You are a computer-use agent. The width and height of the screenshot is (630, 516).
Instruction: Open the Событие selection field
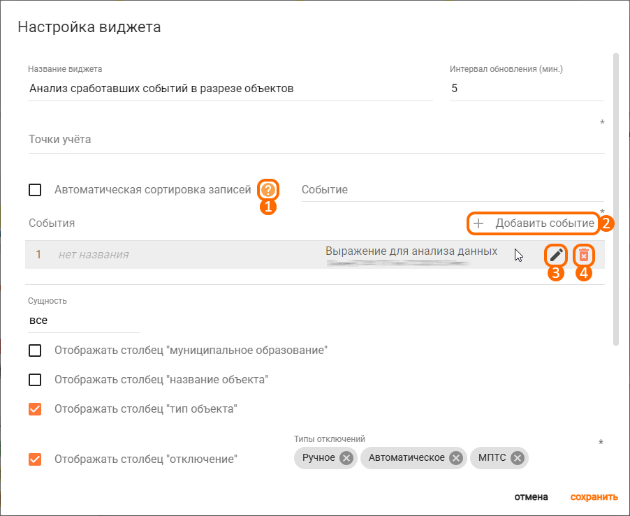453,189
